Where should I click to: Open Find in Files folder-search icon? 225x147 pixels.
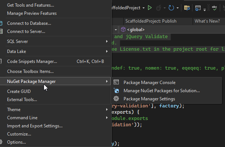[x=187, y=8]
